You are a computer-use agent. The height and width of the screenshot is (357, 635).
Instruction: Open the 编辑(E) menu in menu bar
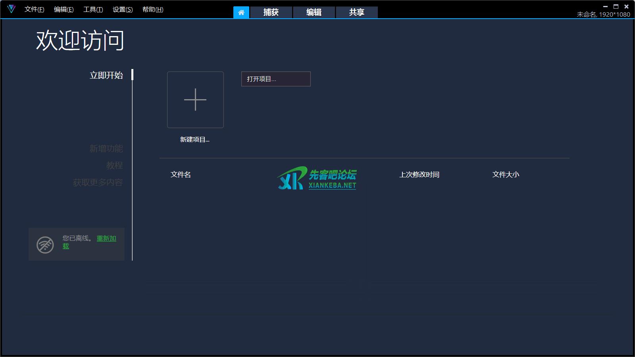[63, 10]
